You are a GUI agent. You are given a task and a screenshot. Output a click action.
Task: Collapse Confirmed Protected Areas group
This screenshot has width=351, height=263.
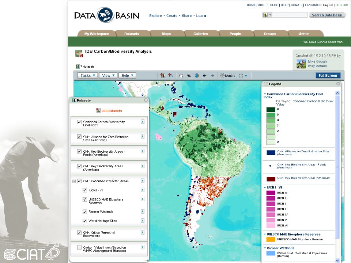(74, 181)
